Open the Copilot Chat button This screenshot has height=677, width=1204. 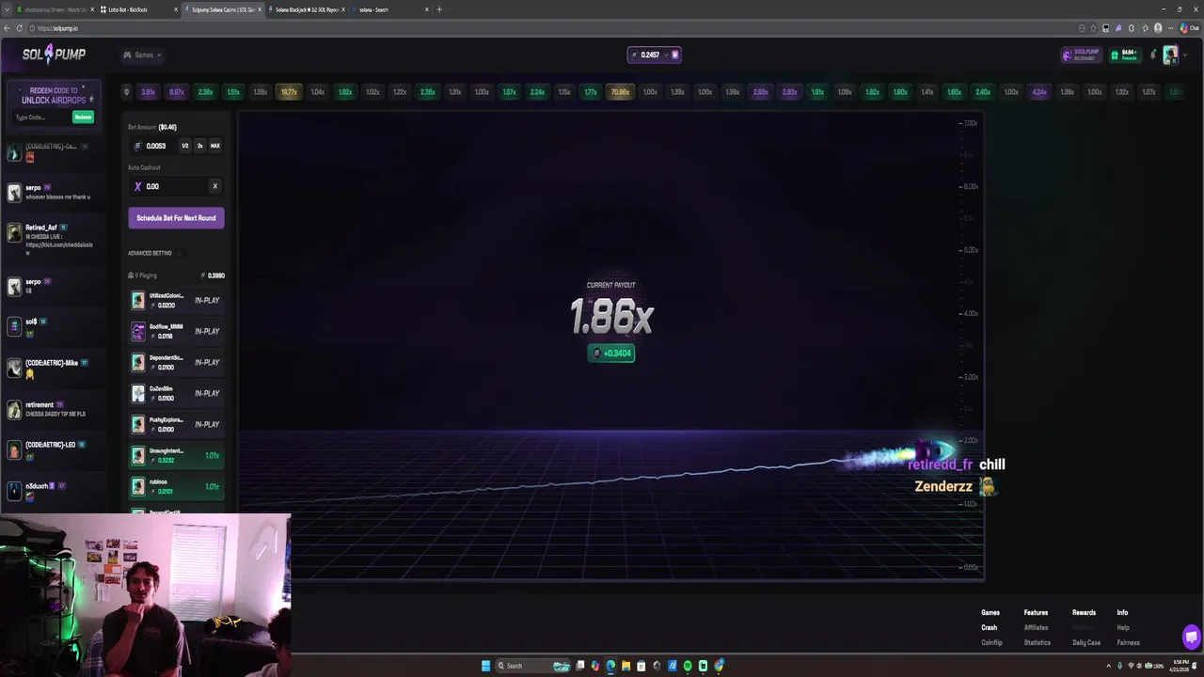click(1187, 28)
